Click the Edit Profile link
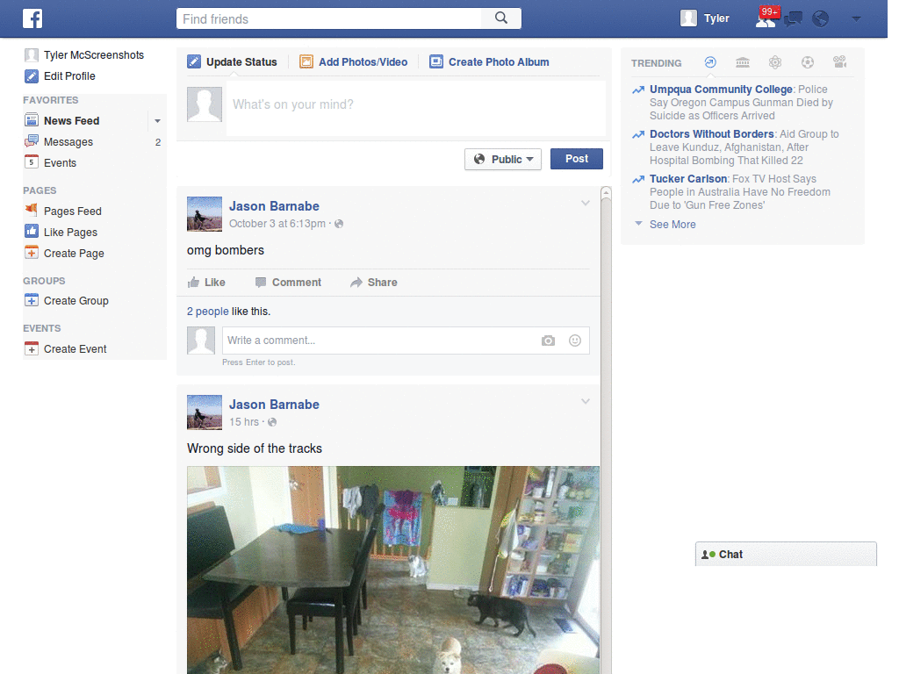Viewport: 899px width, 674px height. [69, 76]
